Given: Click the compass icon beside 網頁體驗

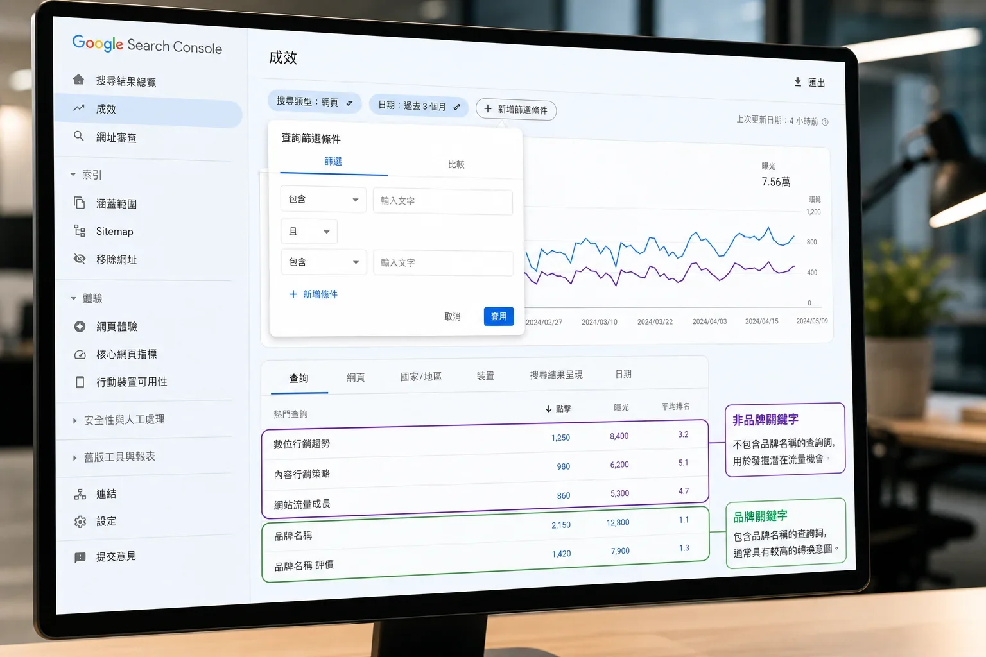Looking at the screenshot, I should tap(80, 326).
